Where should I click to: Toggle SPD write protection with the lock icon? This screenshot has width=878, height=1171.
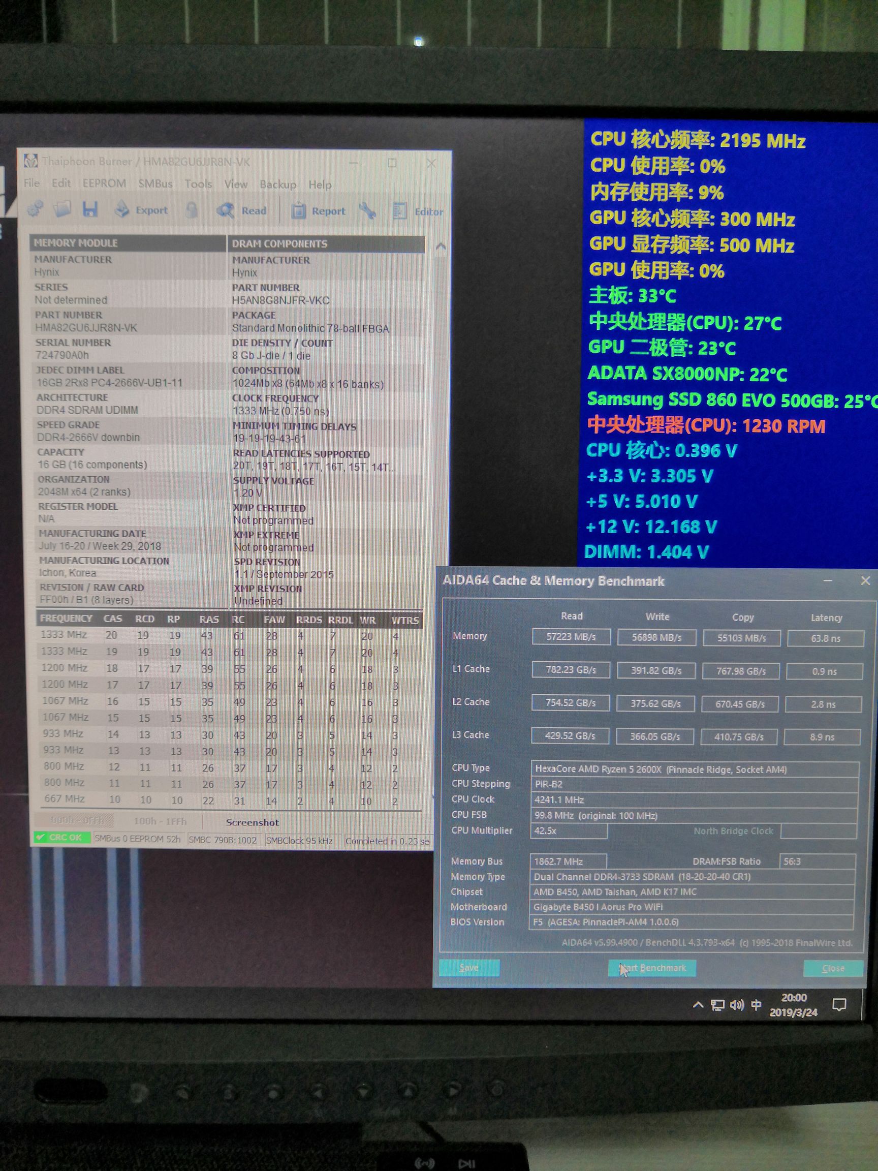click(x=192, y=210)
